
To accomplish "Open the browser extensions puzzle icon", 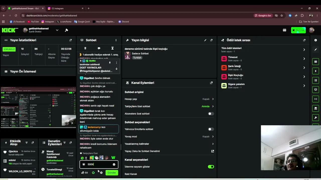I will tap(302, 15).
